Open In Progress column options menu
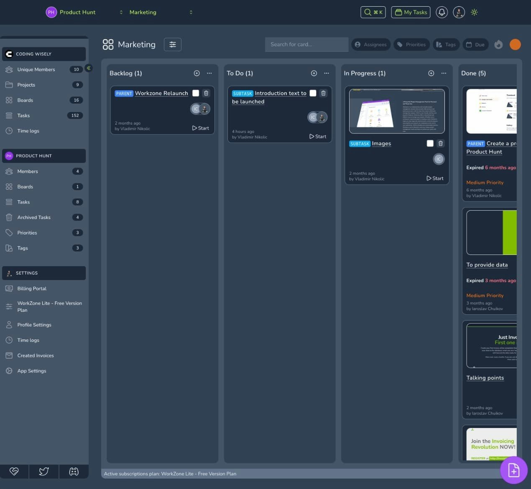The height and width of the screenshot is (489, 531). pyautogui.click(x=444, y=73)
